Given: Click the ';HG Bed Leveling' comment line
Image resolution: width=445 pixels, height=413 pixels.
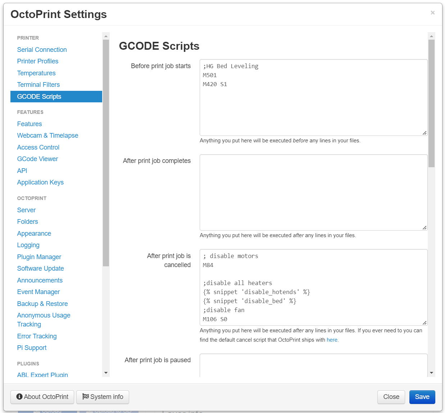Looking at the screenshot, I should [x=231, y=66].
